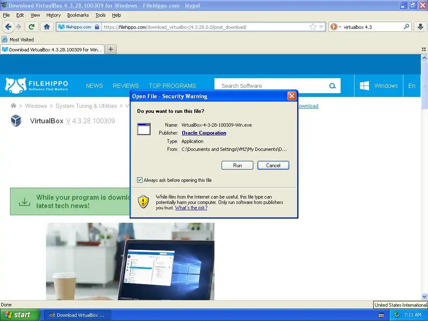The width and height of the screenshot is (428, 321).
Task: Click the 7:11 AM clock
Action: pyautogui.click(x=413, y=315)
